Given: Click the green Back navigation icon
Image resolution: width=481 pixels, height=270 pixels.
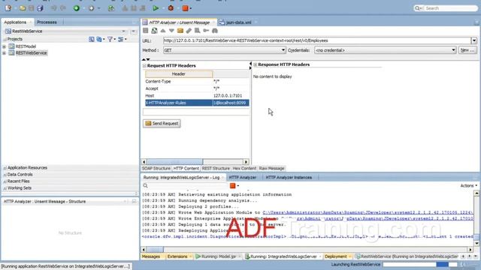Looking at the screenshot, I should coord(77,8).
